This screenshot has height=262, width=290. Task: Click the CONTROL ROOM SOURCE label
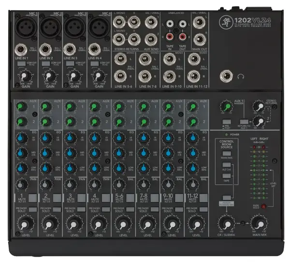point(227,144)
